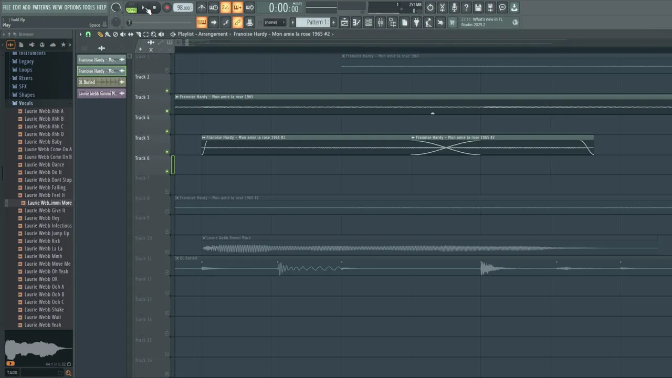The width and height of the screenshot is (672, 378).
Task: Open the plugin picker plug icon
Action: [416, 22]
